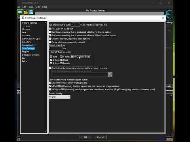The height and width of the screenshot is (142, 190).
Task: Select Unrandomizer in the settings tree
Action: (28, 45)
